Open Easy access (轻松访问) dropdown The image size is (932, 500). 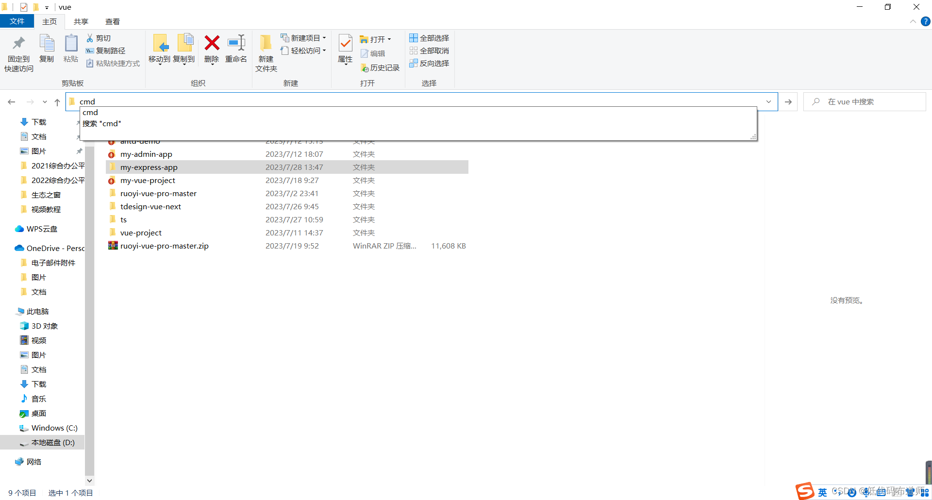tap(303, 50)
